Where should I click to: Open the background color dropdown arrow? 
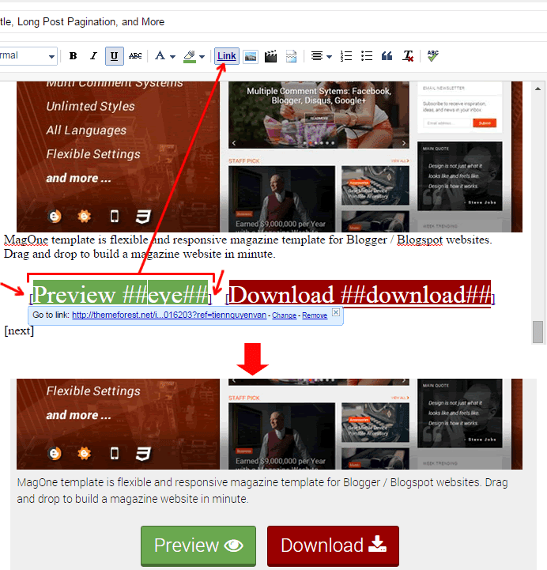[x=202, y=57]
